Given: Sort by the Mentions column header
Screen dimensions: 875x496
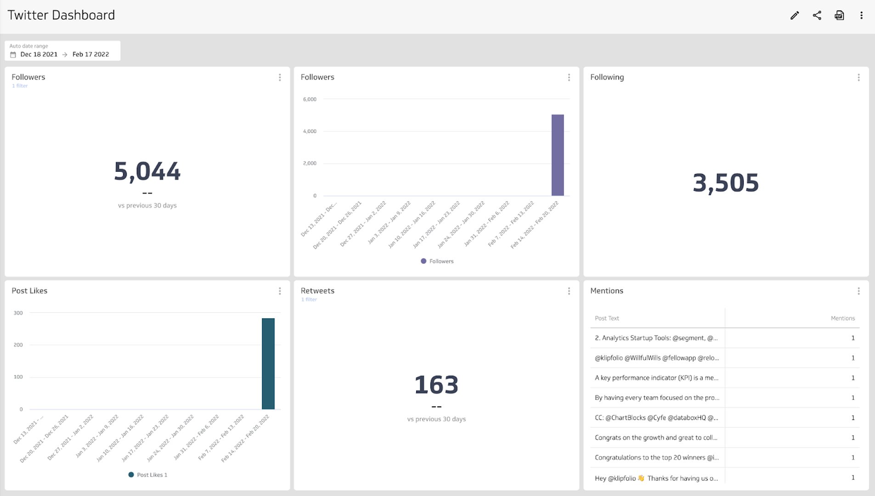Looking at the screenshot, I should coord(842,318).
